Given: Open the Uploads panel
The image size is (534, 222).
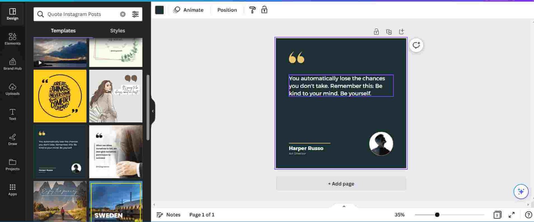Looking at the screenshot, I should pos(12,89).
